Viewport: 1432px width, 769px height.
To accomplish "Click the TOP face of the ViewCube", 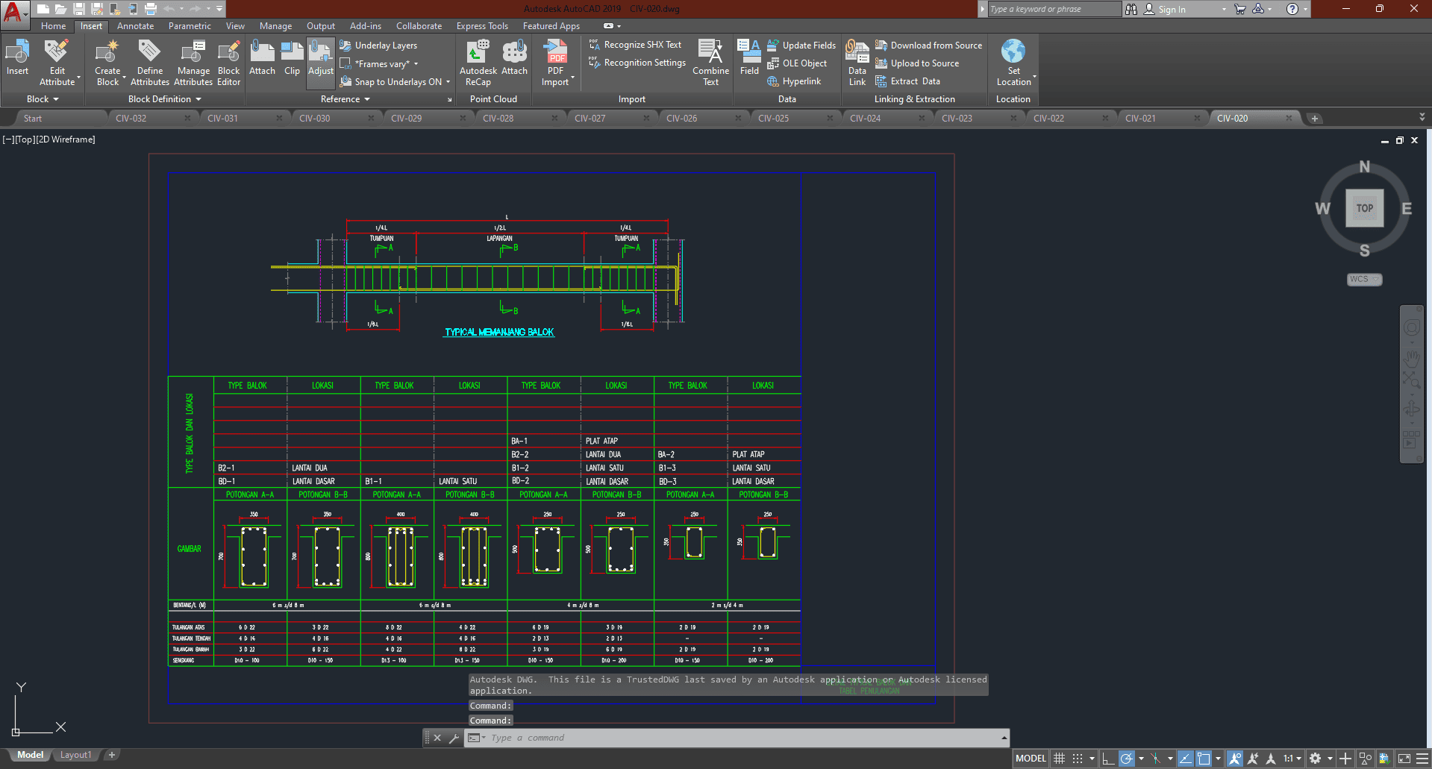I will tap(1364, 208).
